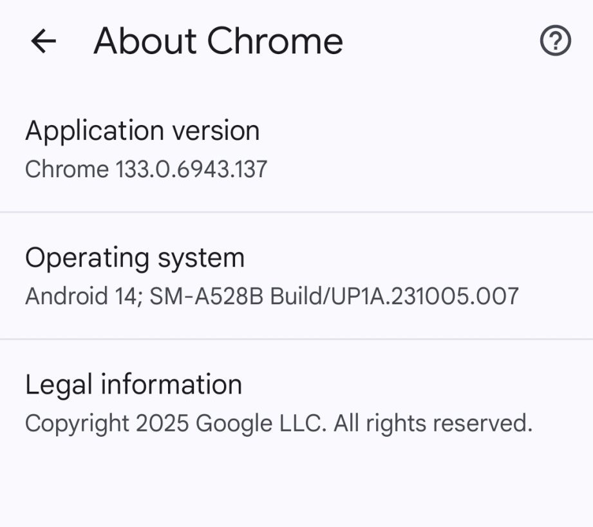Click the Build/UP1A.231005.007 build number
593x527 pixels.
pyautogui.click(x=395, y=296)
